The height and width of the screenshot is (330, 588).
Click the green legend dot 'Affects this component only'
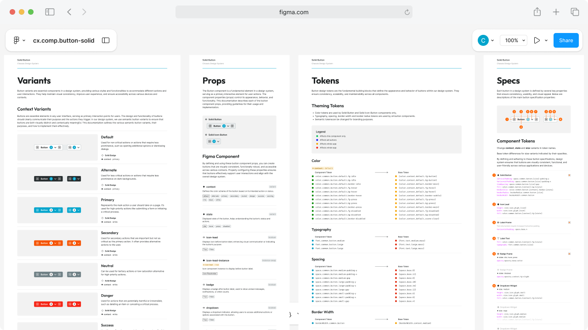click(x=317, y=136)
